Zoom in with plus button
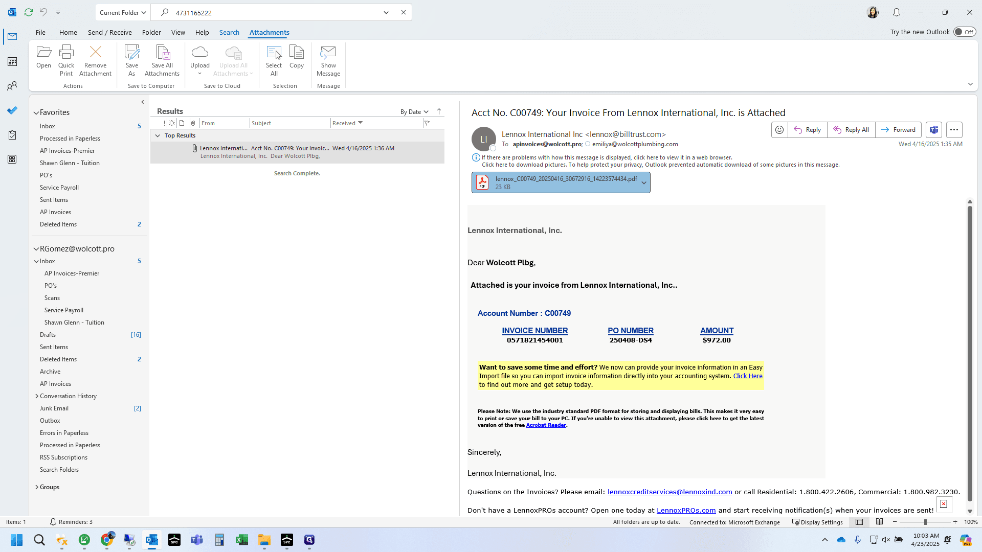982x552 pixels. click(955, 522)
